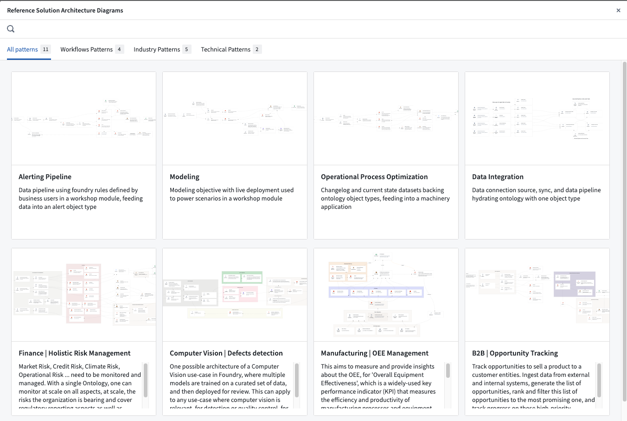Open the Industry Patterns tab
The height and width of the screenshot is (421, 627).
point(162,49)
